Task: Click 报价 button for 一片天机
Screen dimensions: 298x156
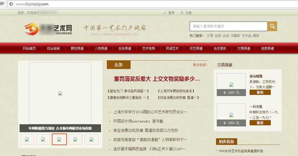Action: point(260,123)
